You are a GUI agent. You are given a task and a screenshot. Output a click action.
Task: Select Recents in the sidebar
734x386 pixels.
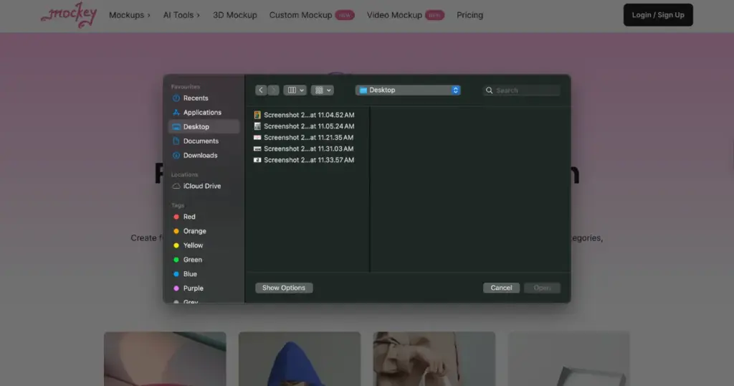pos(195,98)
